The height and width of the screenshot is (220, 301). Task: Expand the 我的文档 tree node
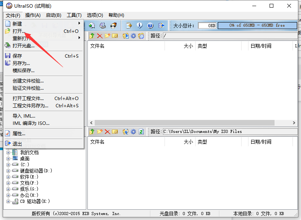click(x=8, y=152)
